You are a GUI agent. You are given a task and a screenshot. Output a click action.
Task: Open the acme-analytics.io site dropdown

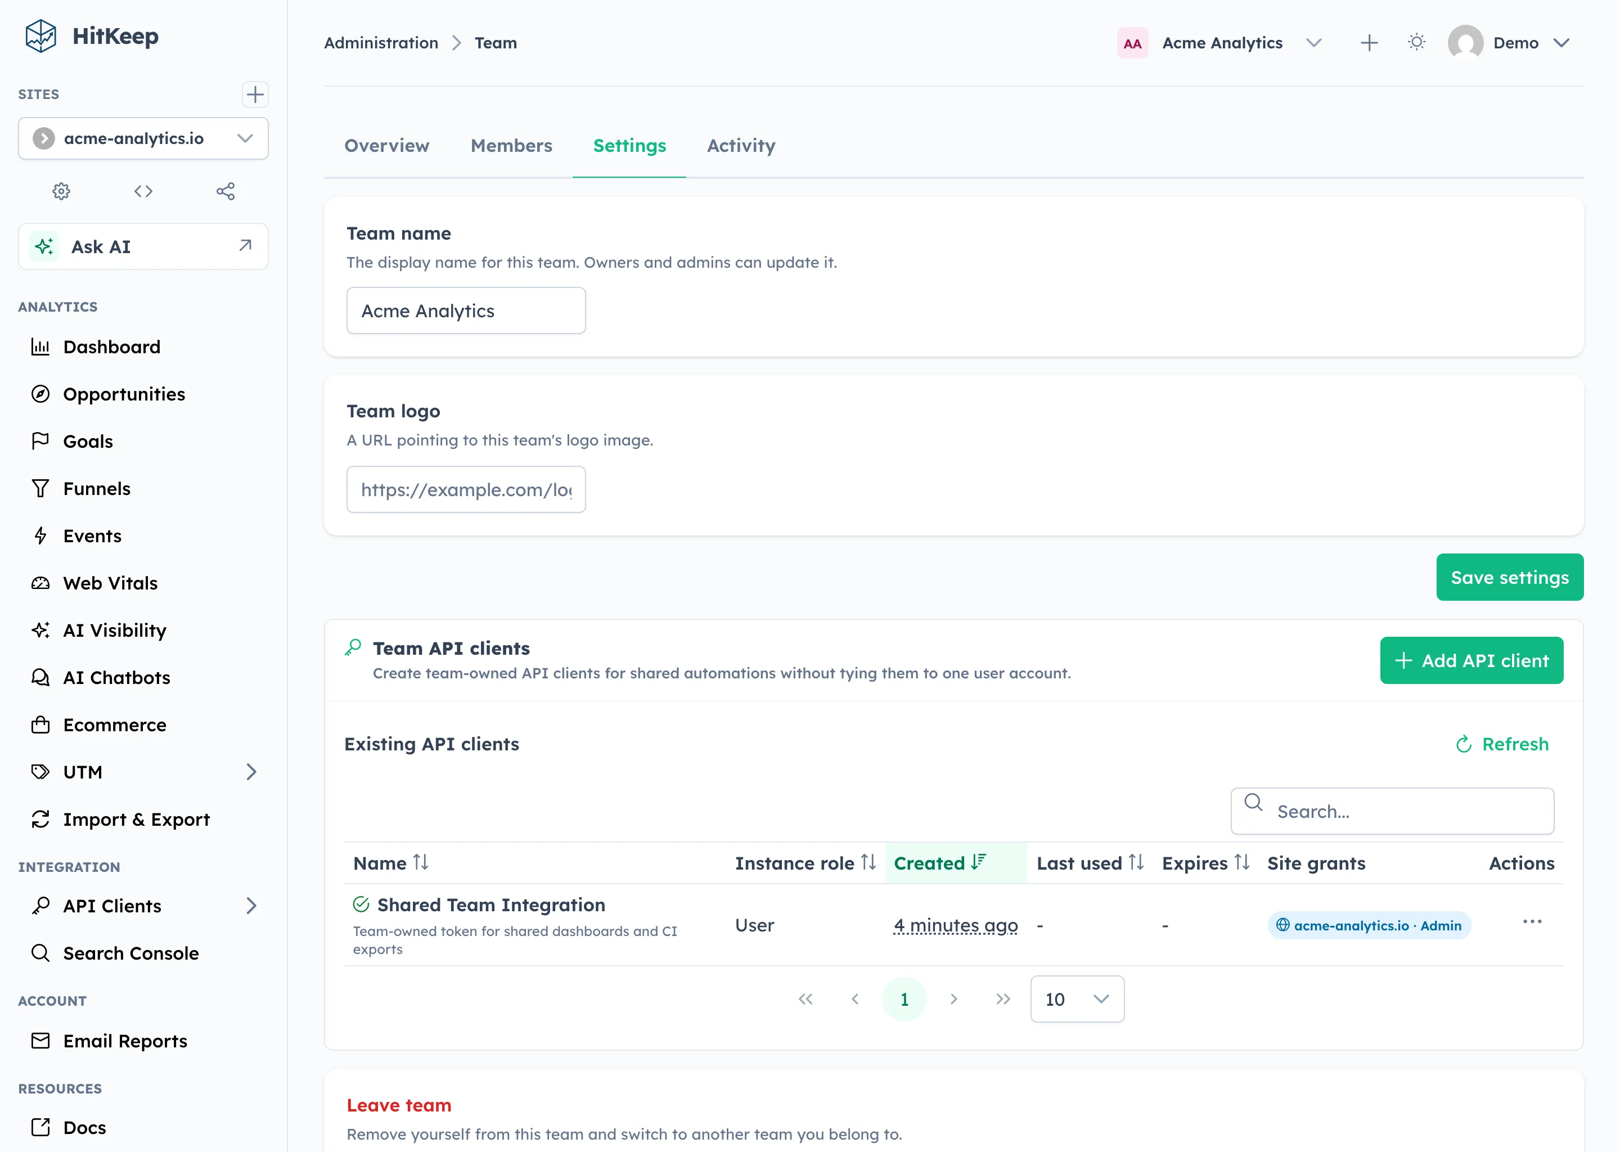(x=143, y=138)
